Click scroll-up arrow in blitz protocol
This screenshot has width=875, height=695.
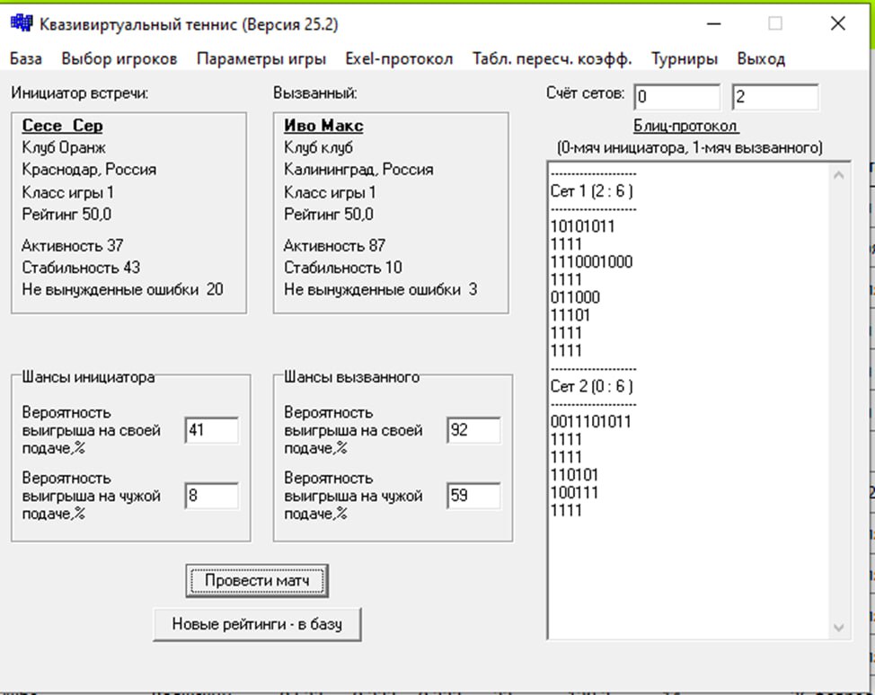click(839, 176)
